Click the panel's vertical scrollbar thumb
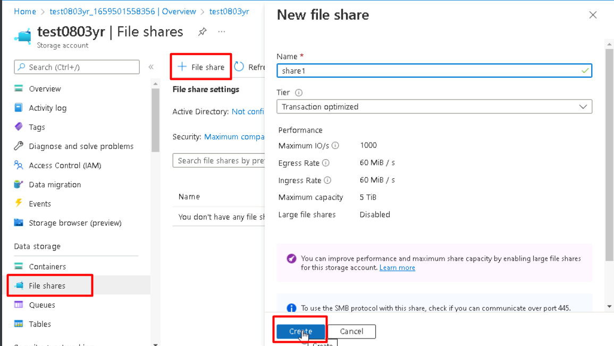The height and width of the screenshot is (346, 614). click(609, 154)
